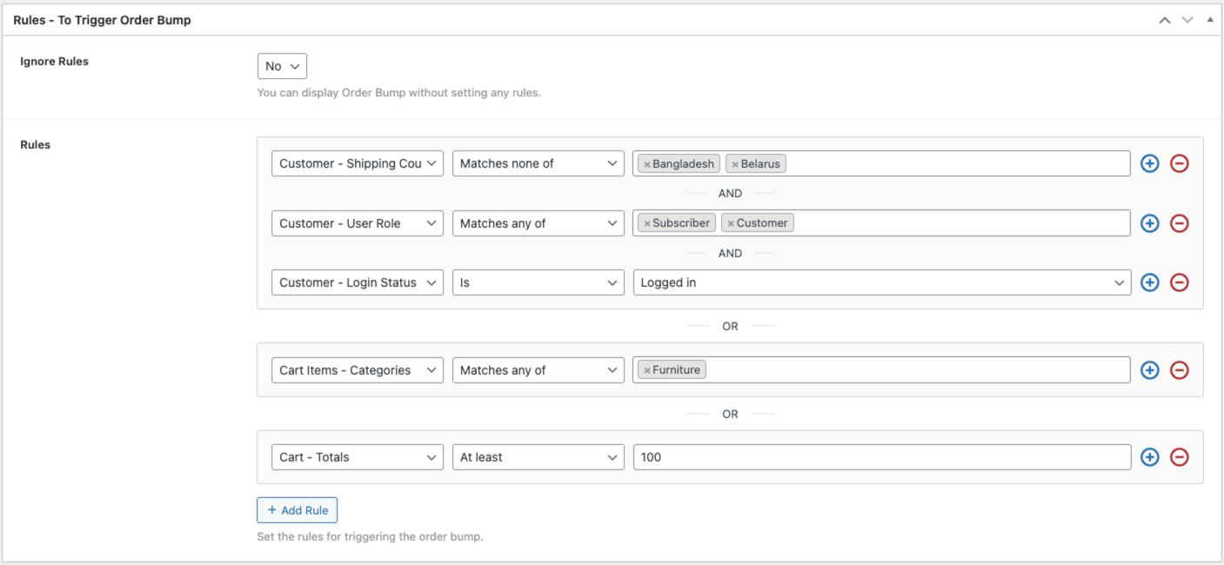Open the Ignore Rules dropdown
The width and height of the screenshot is (1224, 565).
(282, 65)
